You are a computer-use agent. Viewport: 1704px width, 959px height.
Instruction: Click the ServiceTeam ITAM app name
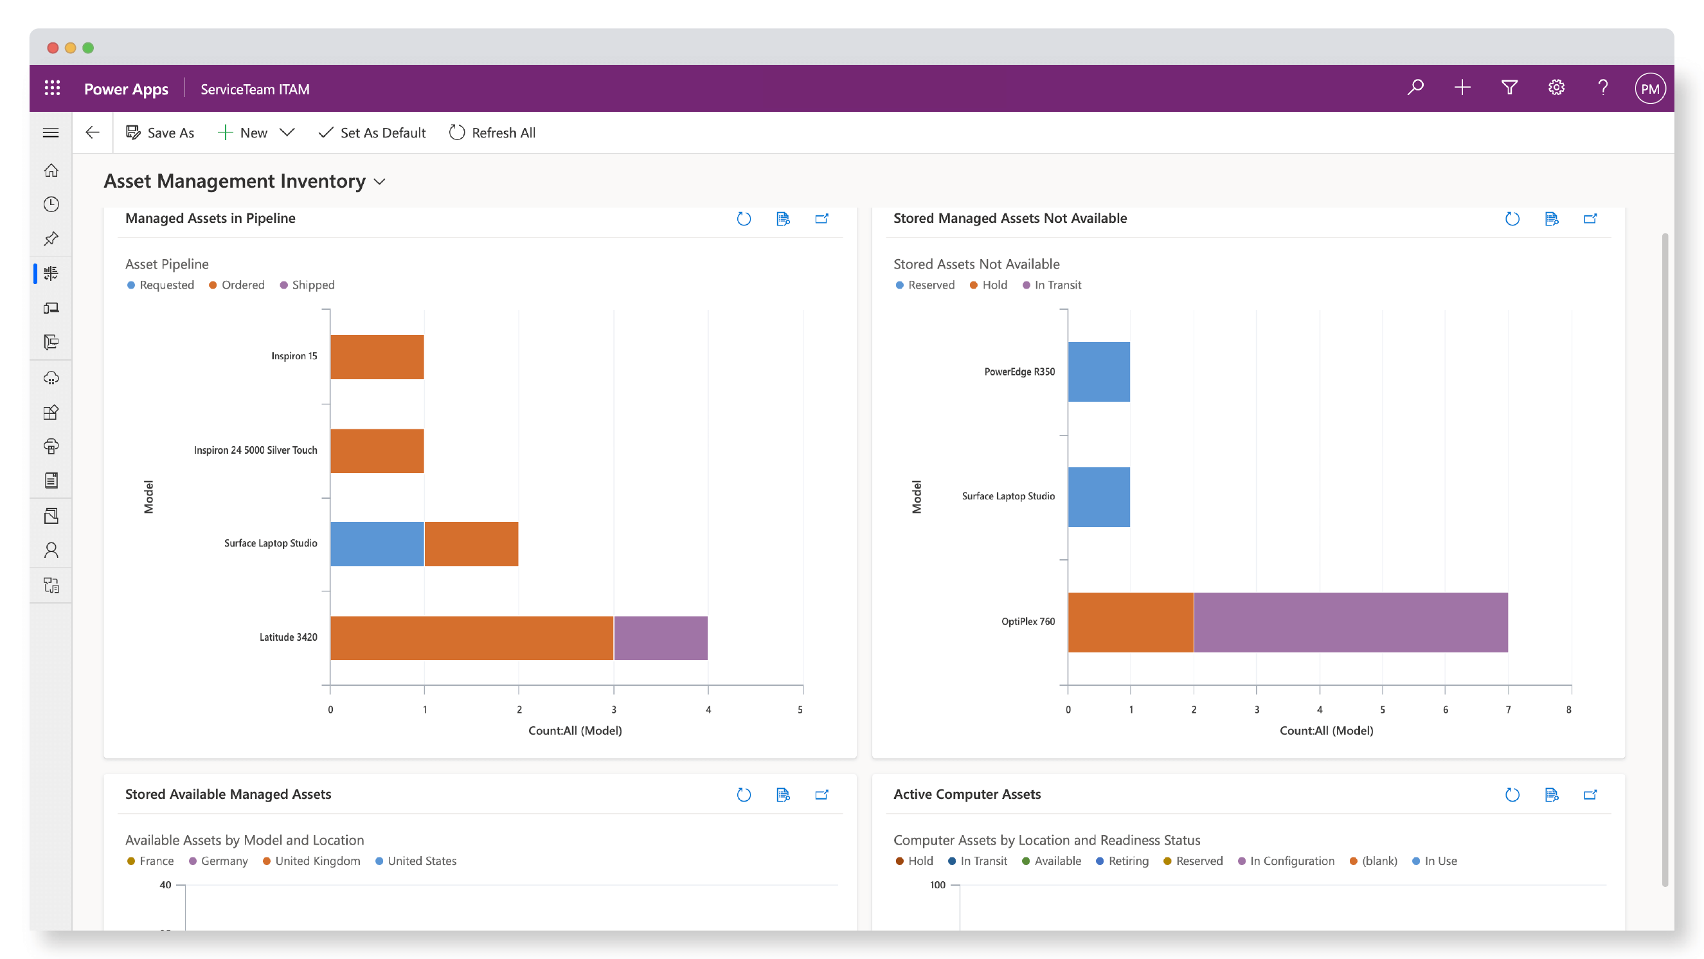tap(255, 89)
